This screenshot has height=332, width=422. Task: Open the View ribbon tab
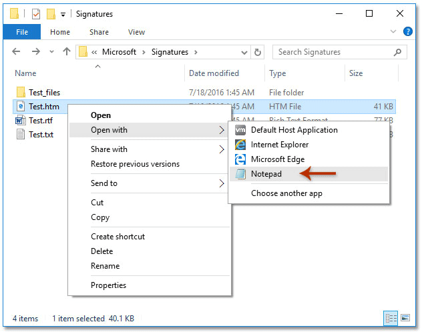tap(136, 32)
